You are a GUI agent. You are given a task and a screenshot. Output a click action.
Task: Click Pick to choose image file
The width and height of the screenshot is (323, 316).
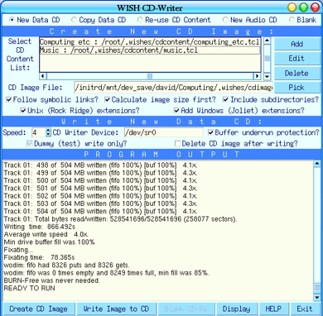296,88
